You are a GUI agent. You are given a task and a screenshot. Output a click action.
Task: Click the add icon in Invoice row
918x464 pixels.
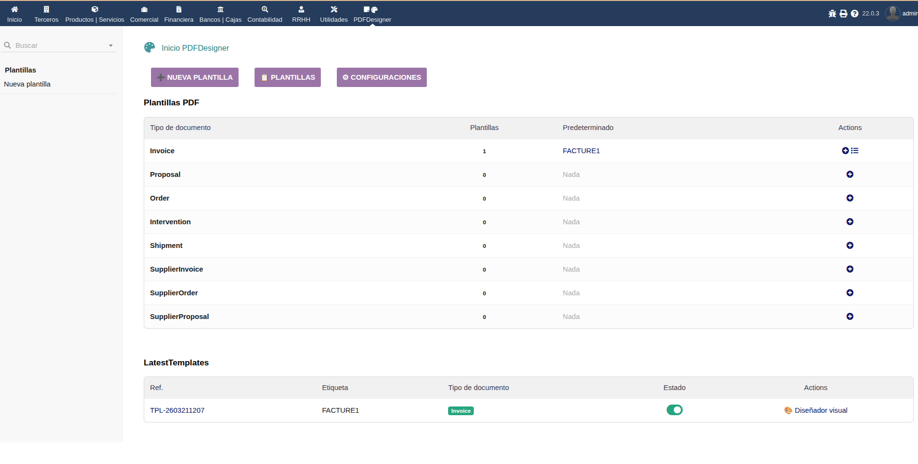point(845,151)
